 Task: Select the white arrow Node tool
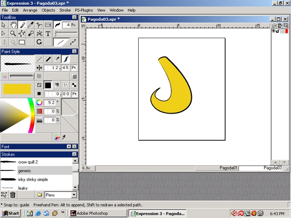point(4,33)
